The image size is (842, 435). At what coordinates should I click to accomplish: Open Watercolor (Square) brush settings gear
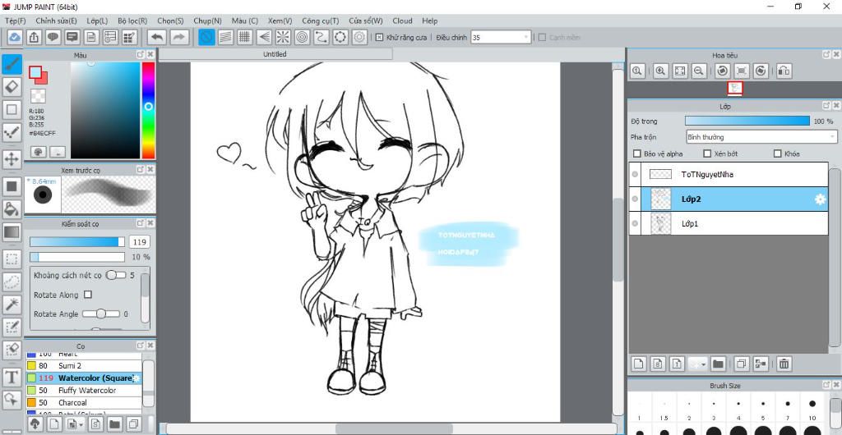click(x=136, y=378)
